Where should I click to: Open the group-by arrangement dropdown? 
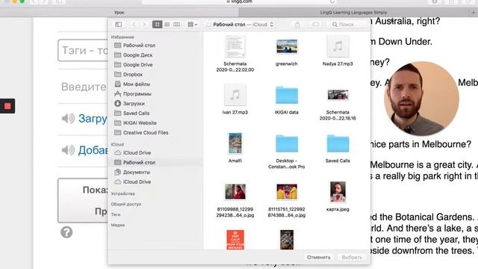193,25
